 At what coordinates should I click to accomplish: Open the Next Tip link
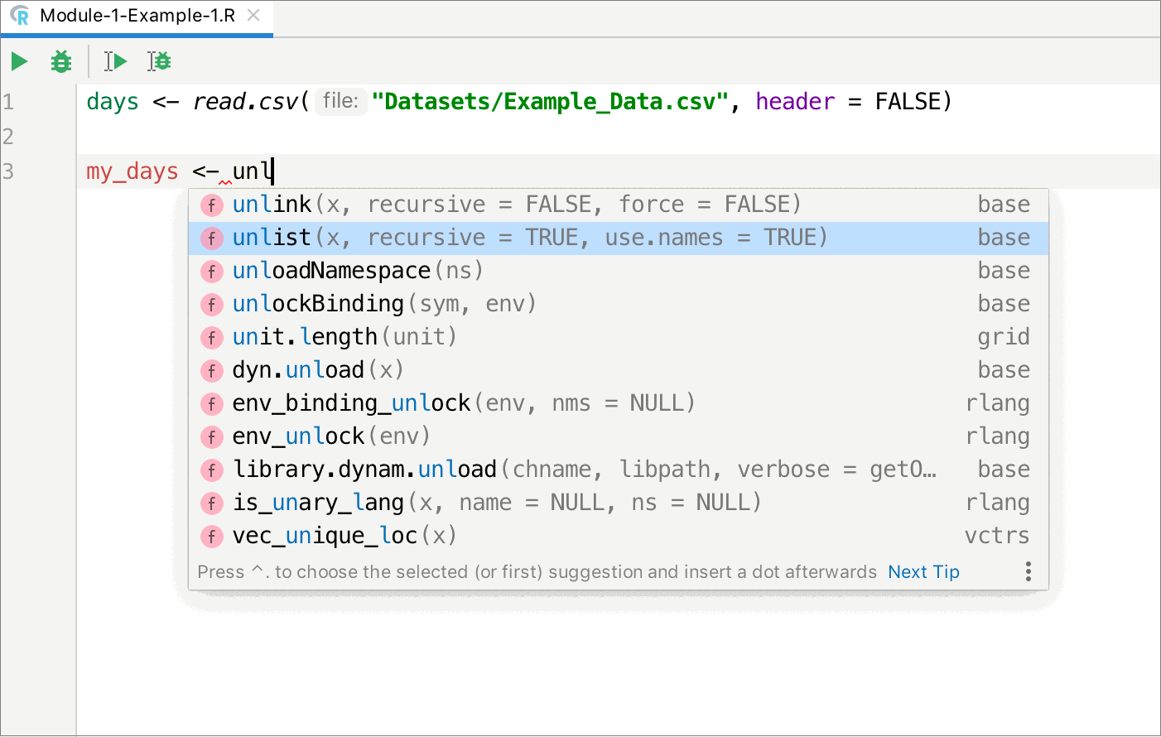[x=923, y=571]
